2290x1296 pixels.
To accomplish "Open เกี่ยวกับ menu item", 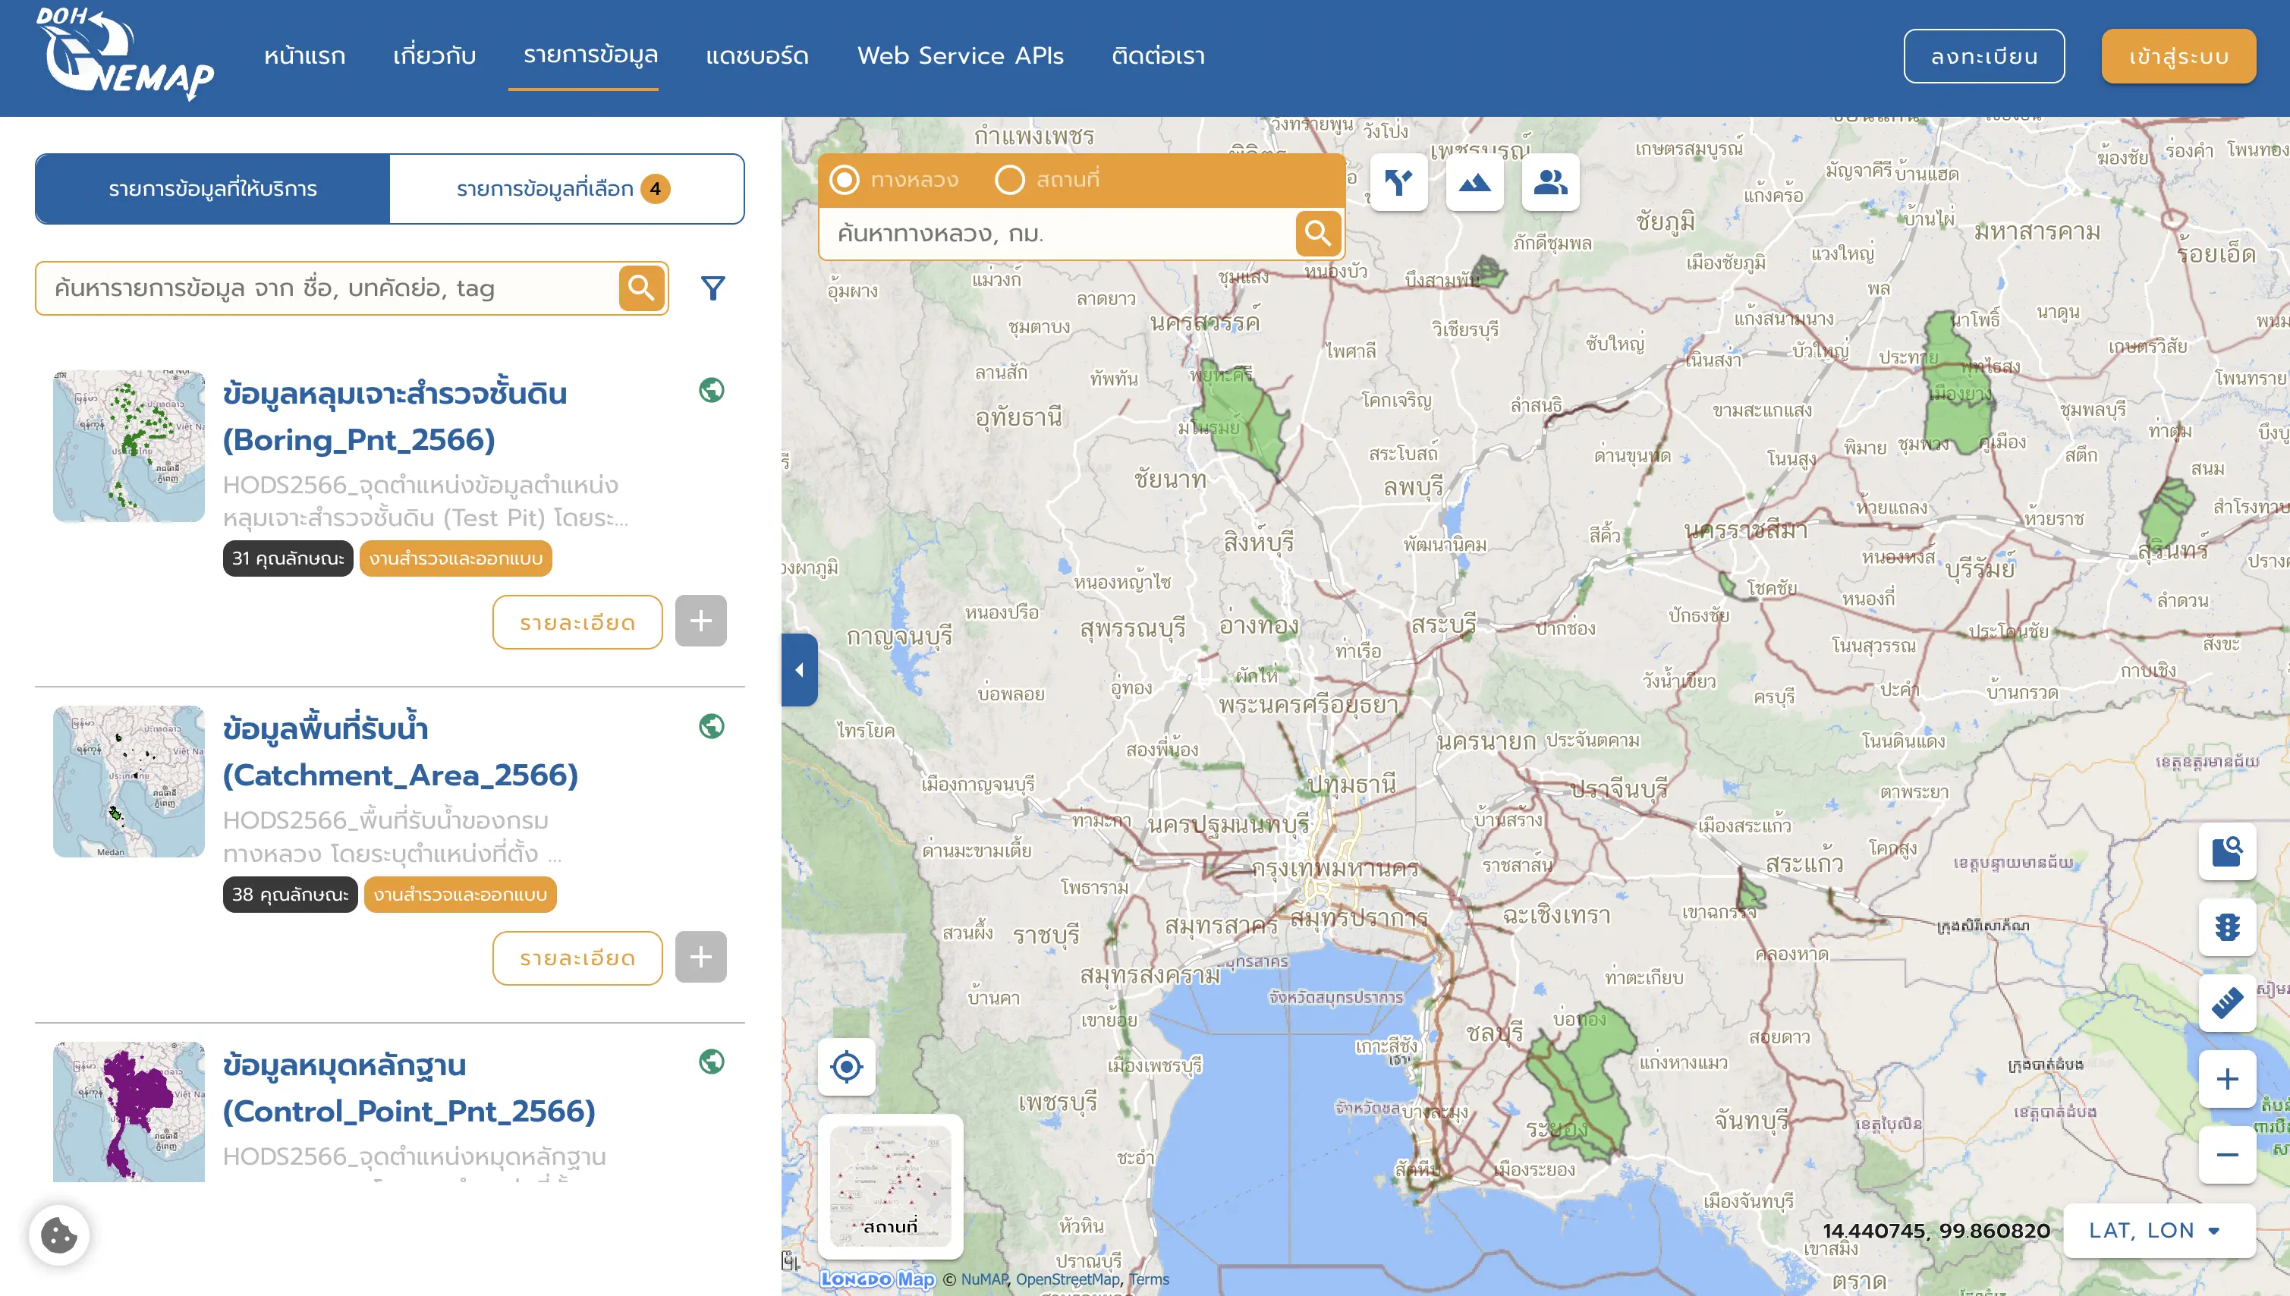I will [x=434, y=56].
